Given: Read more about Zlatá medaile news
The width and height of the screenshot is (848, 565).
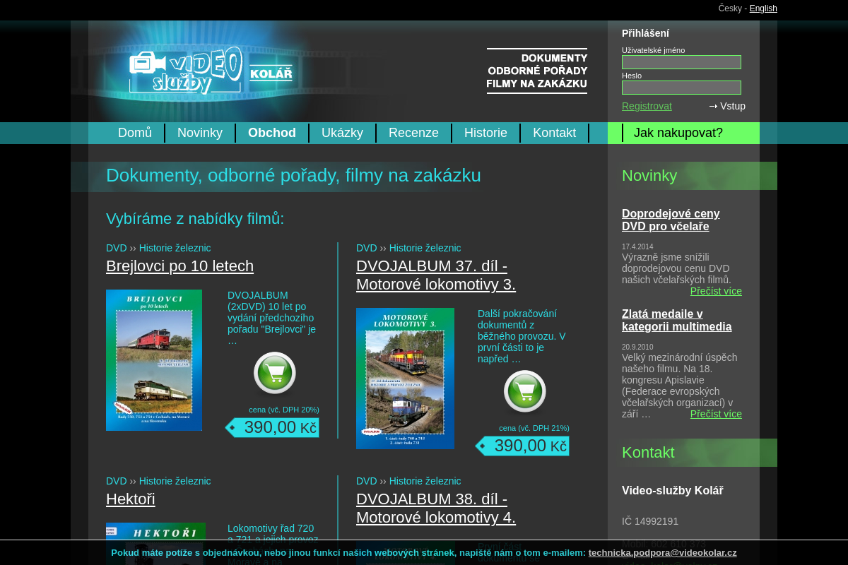Looking at the screenshot, I should (x=716, y=414).
